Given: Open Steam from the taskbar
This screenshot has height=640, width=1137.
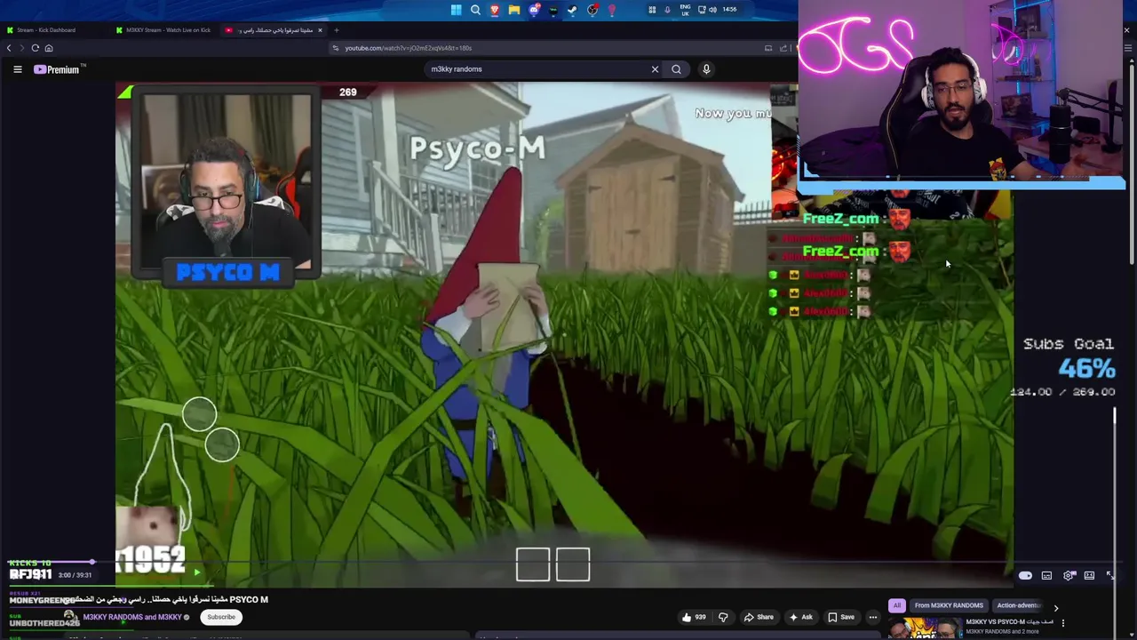Looking at the screenshot, I should [x=573, y=10].
